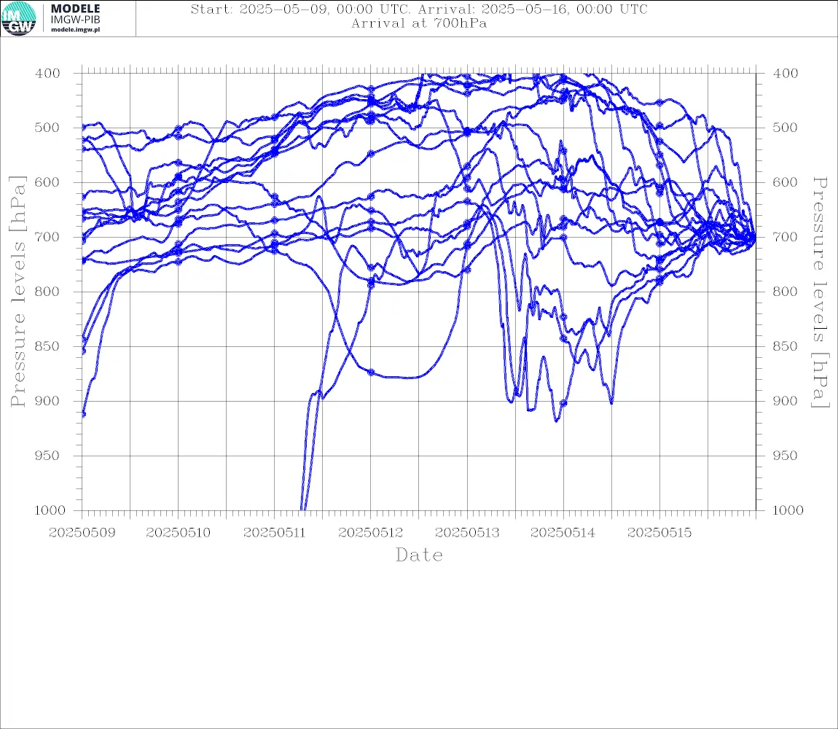Click right axis label 800

coord(785,292)
